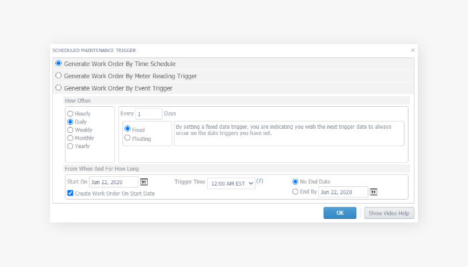Select Generate Work Order By Event Trigger
The width and height of the screenshot is (468, 267).
point(59,88)
